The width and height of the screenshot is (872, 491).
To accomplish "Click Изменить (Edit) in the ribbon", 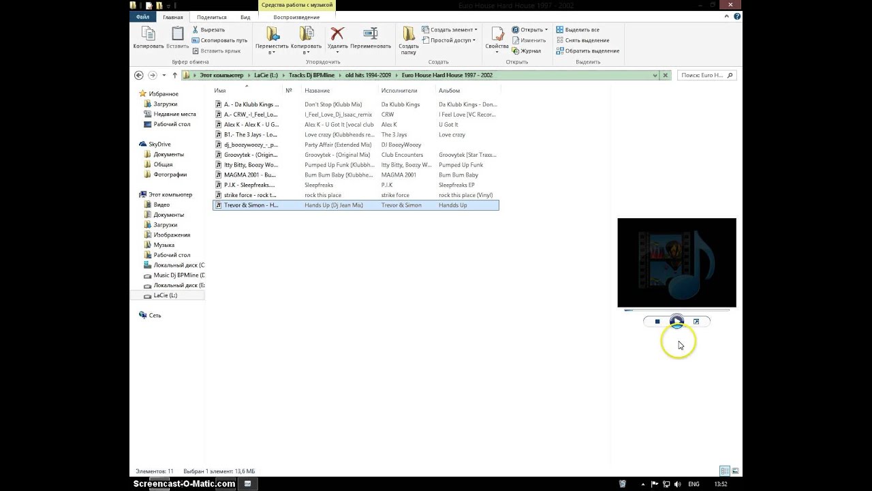I will coord(529,40).
